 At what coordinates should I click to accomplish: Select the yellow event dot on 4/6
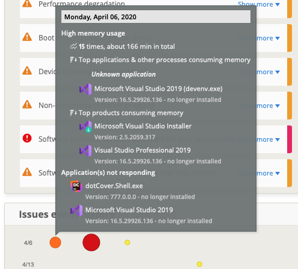click(127, 242)
